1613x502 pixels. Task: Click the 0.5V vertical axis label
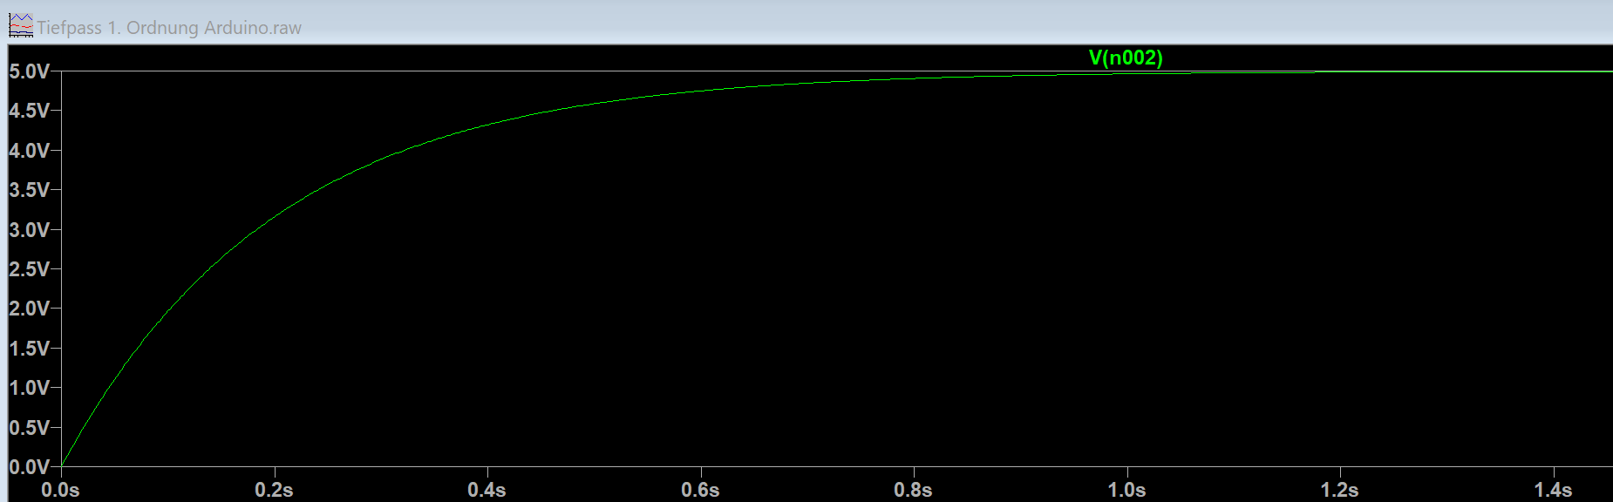tap(30, 428)
